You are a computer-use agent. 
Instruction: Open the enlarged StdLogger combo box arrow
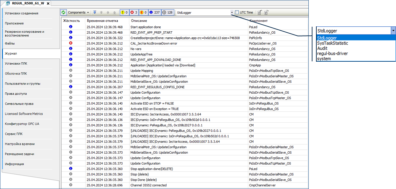pos(393,31)
